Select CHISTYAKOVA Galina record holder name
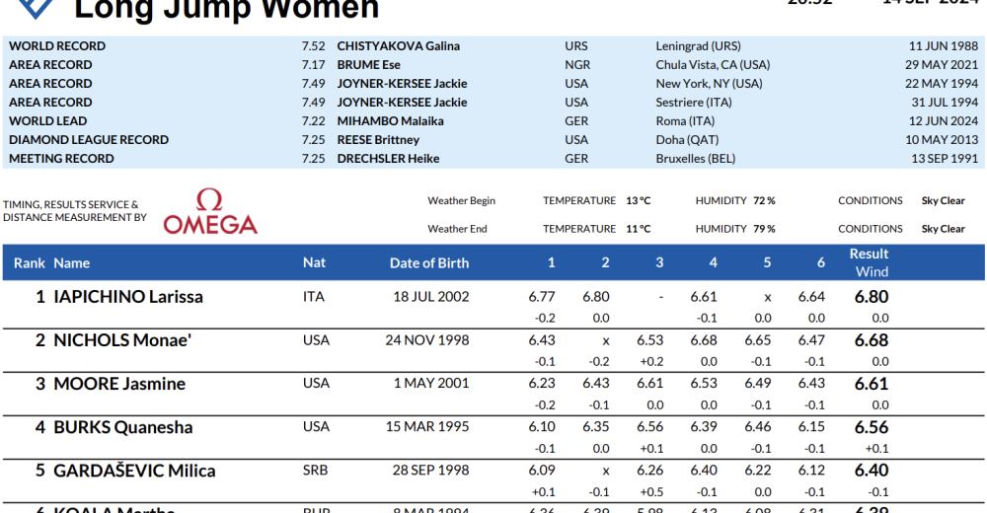Image resolution: width=987 pixels, height=513 pixels. pyautogui.click(x=399, y=46)
